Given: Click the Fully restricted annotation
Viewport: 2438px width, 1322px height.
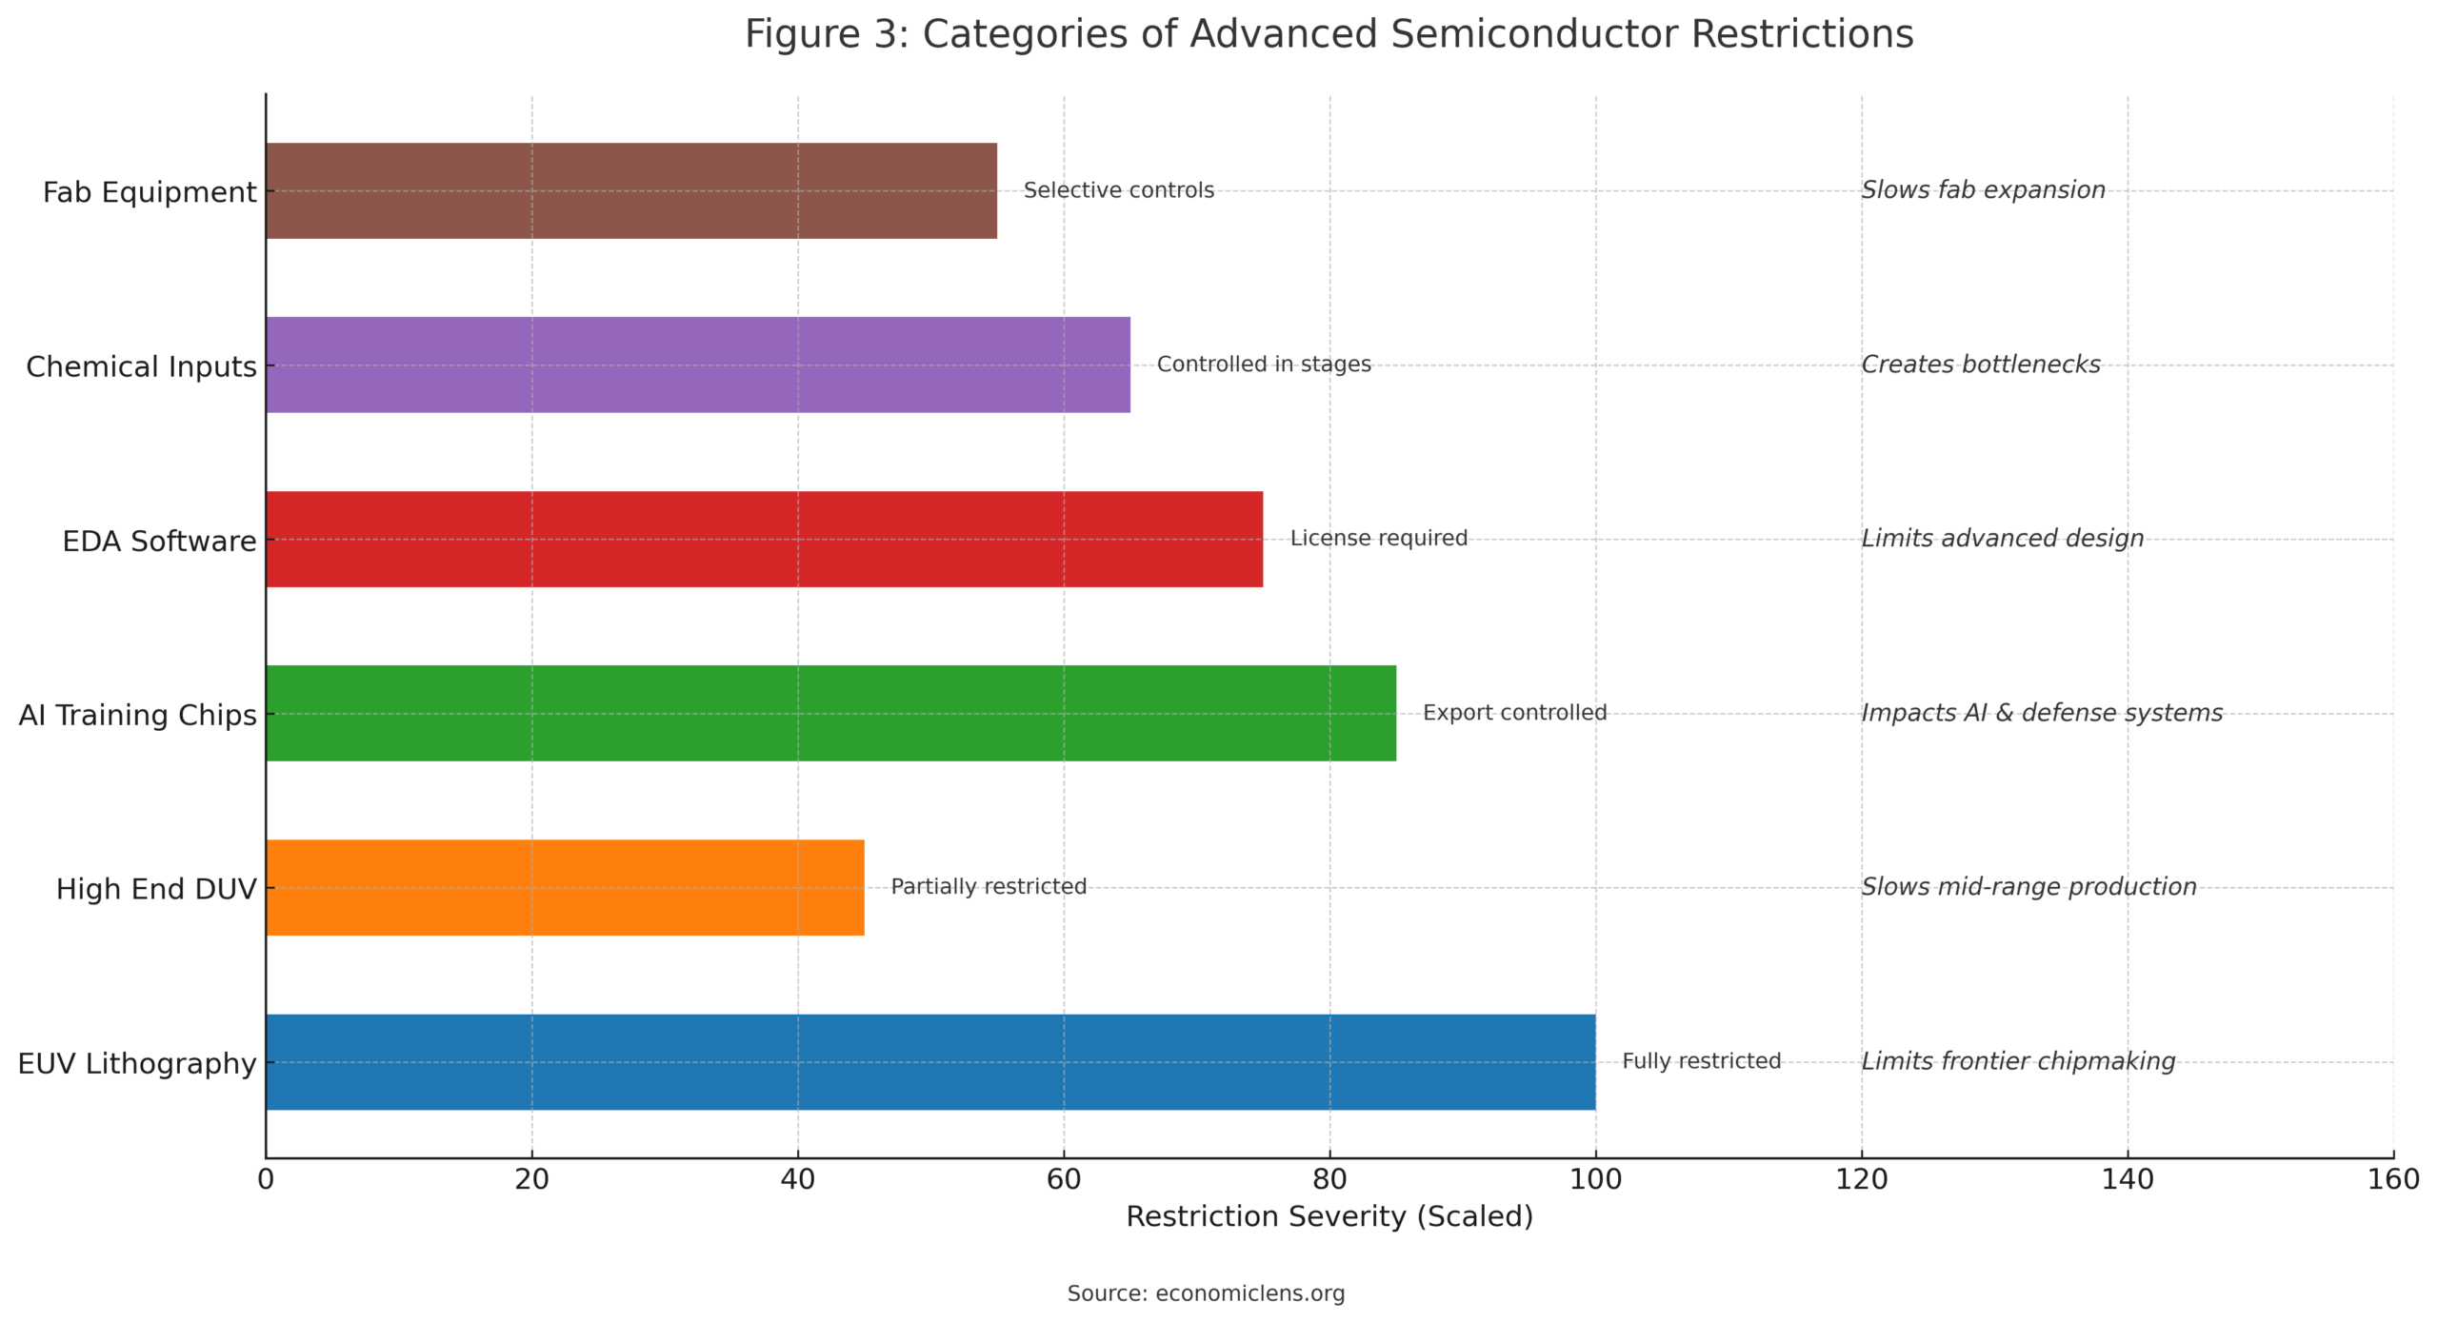Looking at the screenshot, I should coord(1704,1060).
